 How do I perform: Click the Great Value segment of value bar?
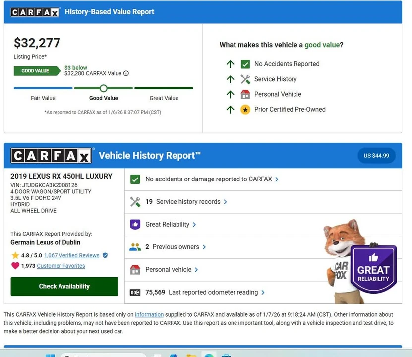point(164,88)
